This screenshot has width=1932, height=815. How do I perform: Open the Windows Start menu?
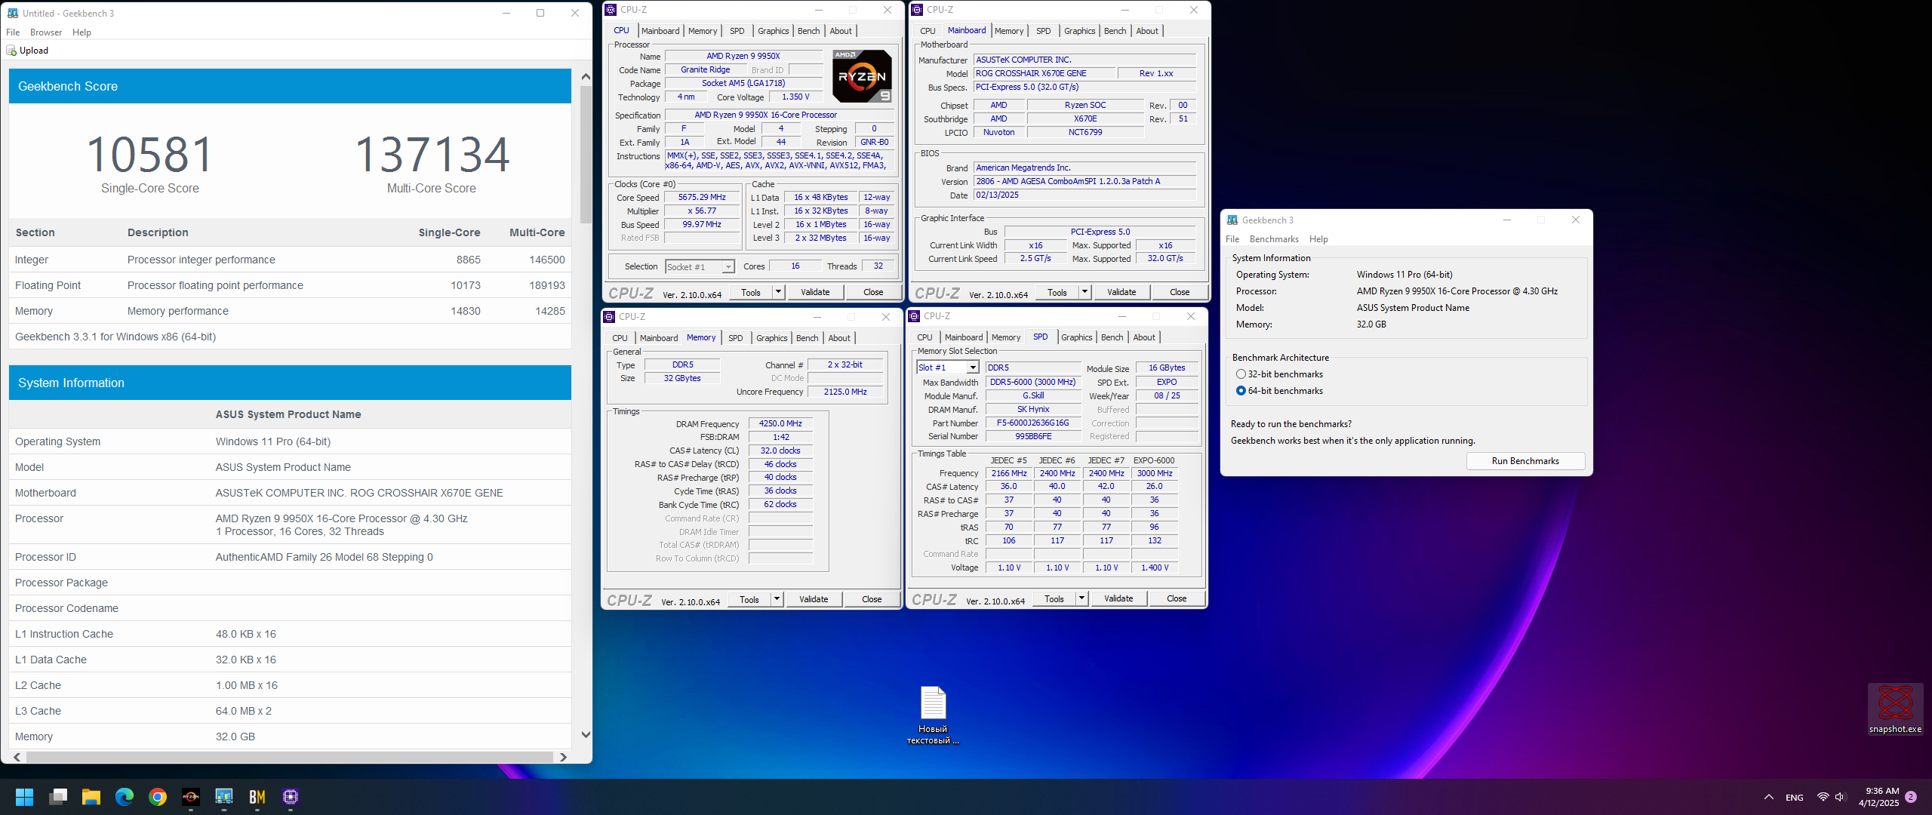24,797
